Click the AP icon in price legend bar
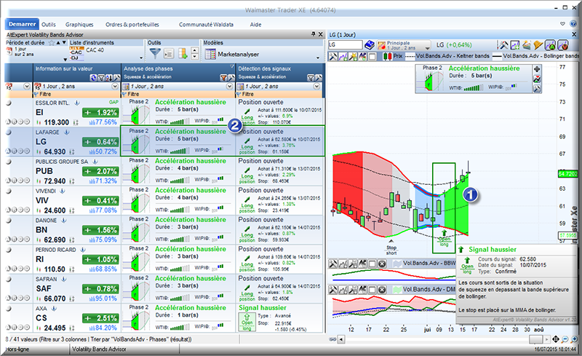Screen dimensions: 582x356 (362, 57)
